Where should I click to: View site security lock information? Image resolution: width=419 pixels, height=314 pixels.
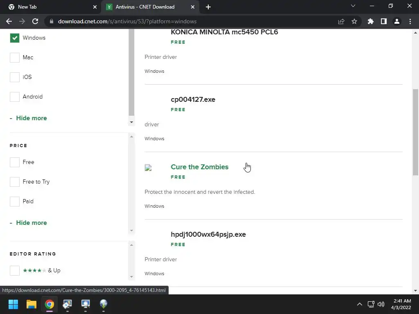pyautogui.click(x=52, y=21)
